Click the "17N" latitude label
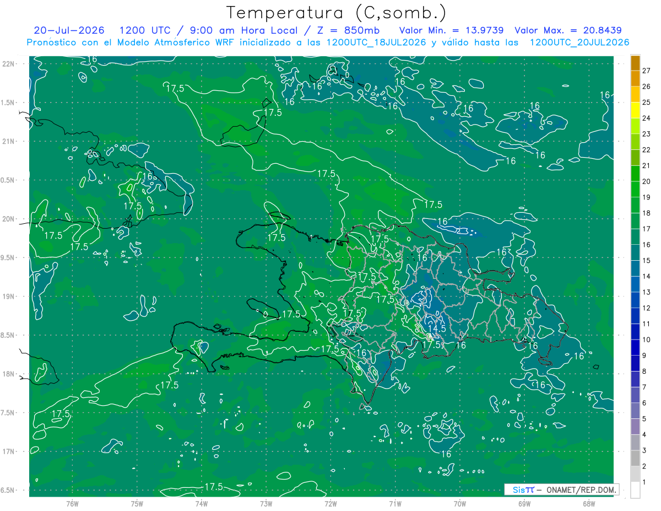The height and width of the screenshot is (511, 661). coord(8,451)
